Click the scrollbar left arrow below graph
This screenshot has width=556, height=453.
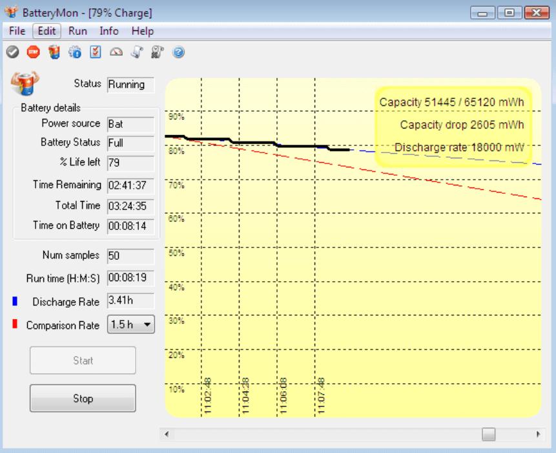167,434
